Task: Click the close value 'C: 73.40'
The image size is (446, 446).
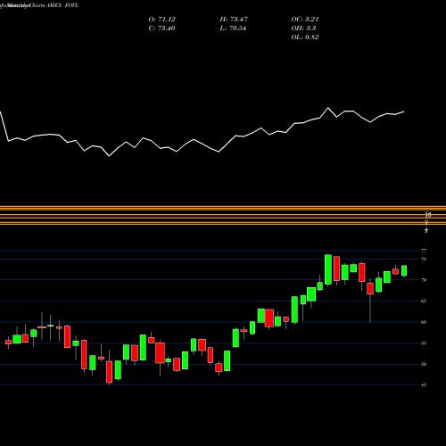Action: (x=161, y=29)
